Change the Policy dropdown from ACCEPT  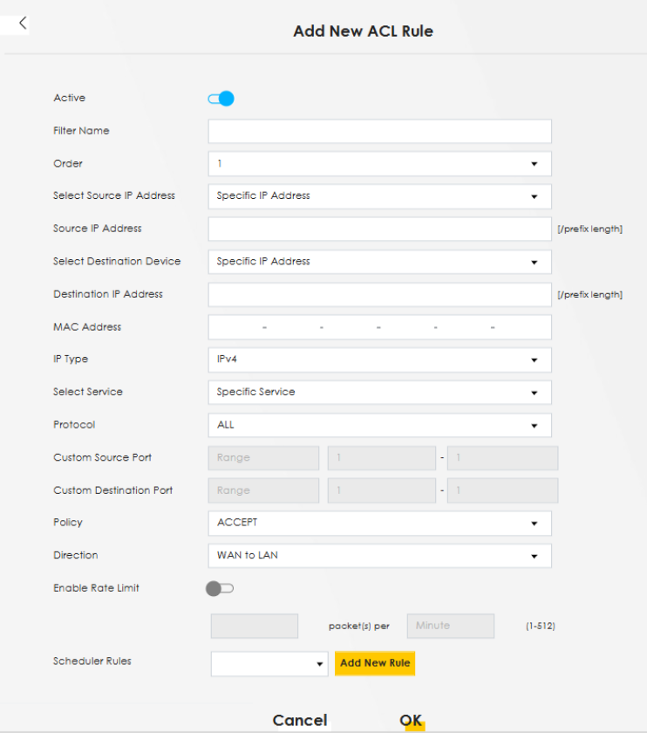click(x=379, y=523)
